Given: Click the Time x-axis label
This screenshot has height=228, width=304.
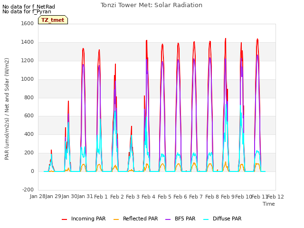Looking at the screenshot, I should click(269, 204).
